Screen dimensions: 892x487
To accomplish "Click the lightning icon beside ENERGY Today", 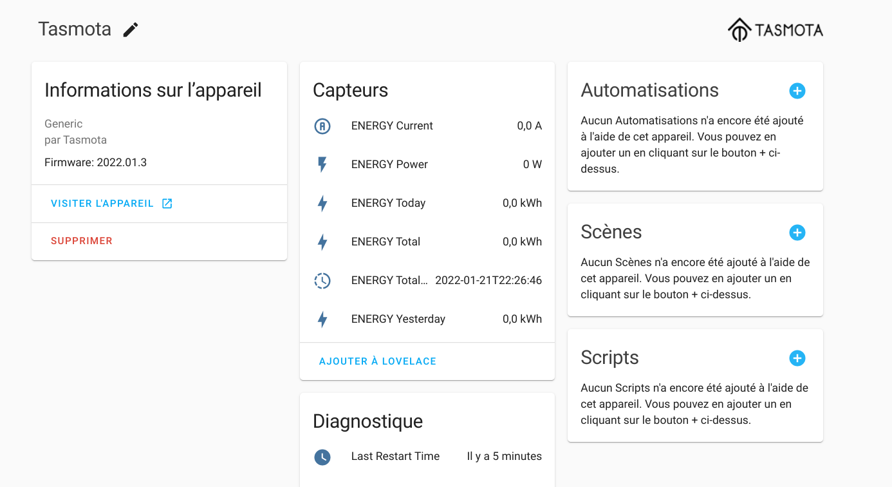I will [322, 204].
